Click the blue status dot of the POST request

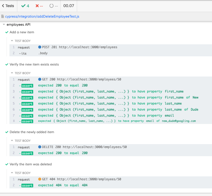coord(40,47)
